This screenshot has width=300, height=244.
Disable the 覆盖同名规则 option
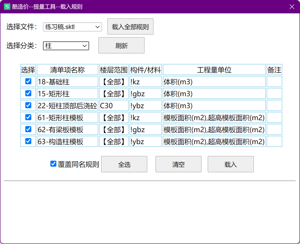(53, 164)
